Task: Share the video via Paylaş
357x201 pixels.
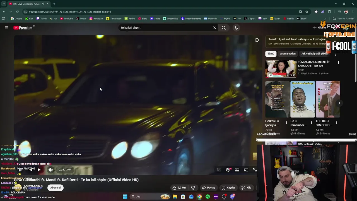Action: 208,188
